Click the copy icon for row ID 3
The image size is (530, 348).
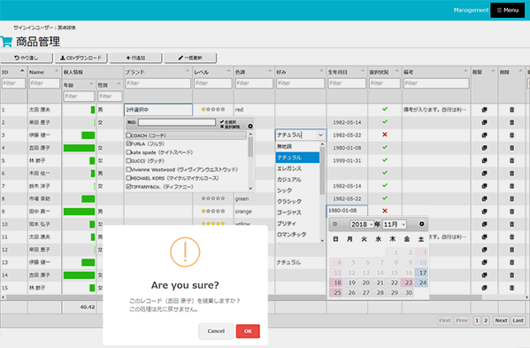(x=484, y=135)
